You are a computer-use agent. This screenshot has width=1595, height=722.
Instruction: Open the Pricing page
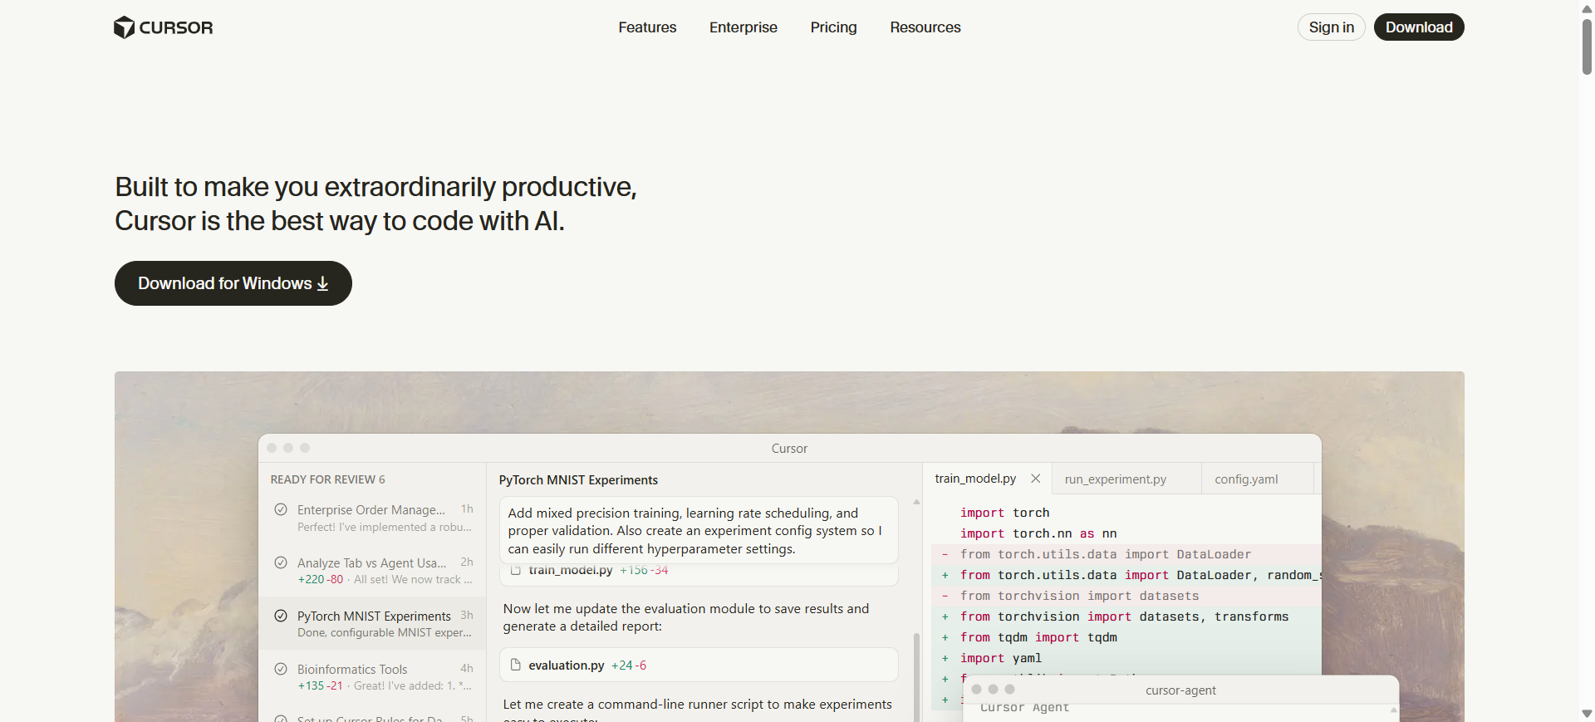(833, 27)
